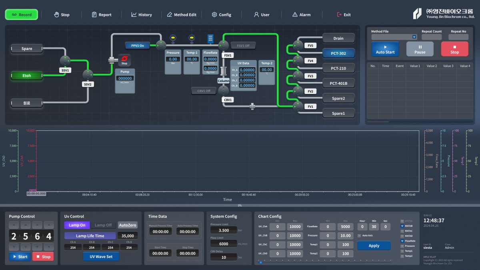The image size is (480, 270).
Task: Increase the first pump digit with up arrow
Action: (x=14, y=225)
